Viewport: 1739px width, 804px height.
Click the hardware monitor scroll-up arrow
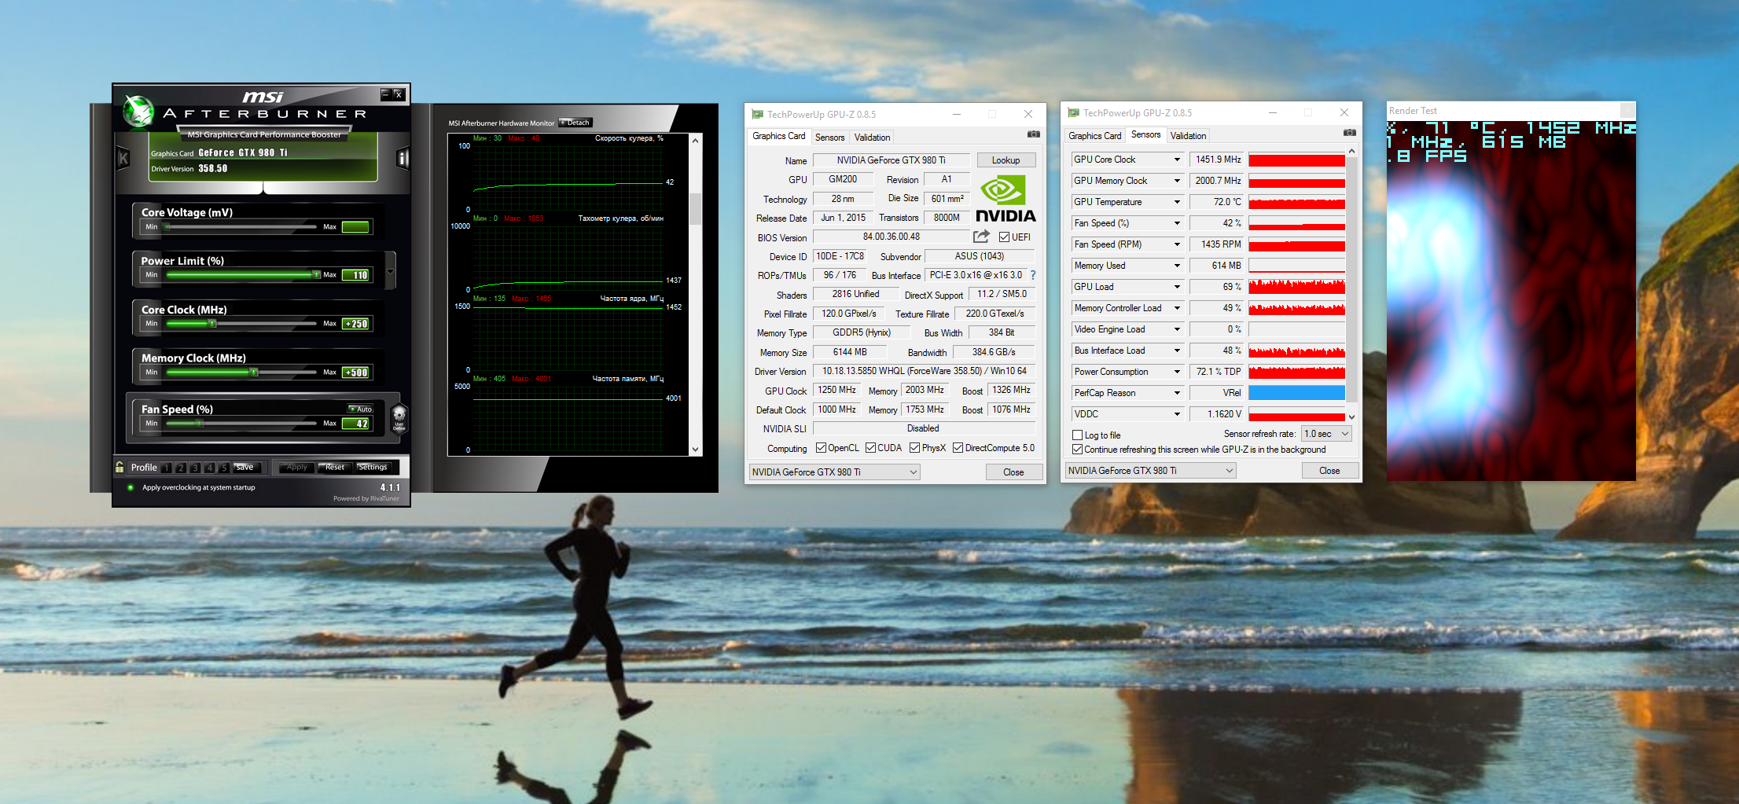[x=695, y=141]
